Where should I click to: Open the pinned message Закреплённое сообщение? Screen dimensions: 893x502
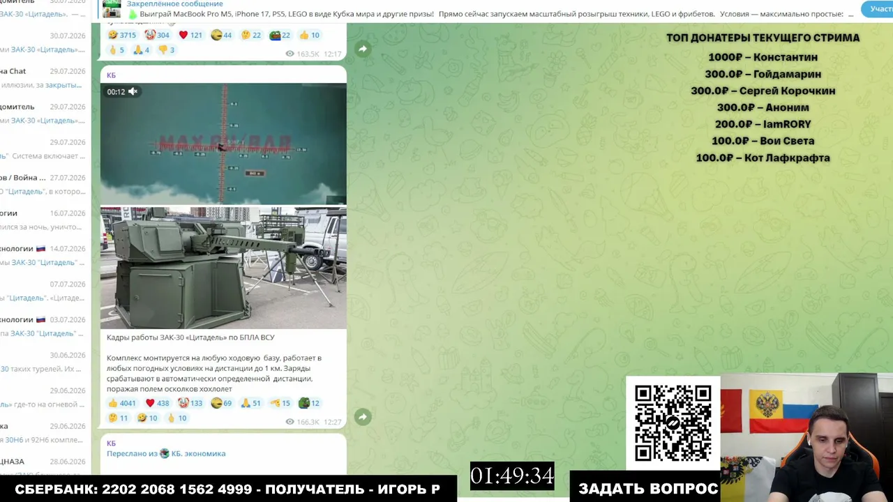pyautogui.click(x=174, y=3)
